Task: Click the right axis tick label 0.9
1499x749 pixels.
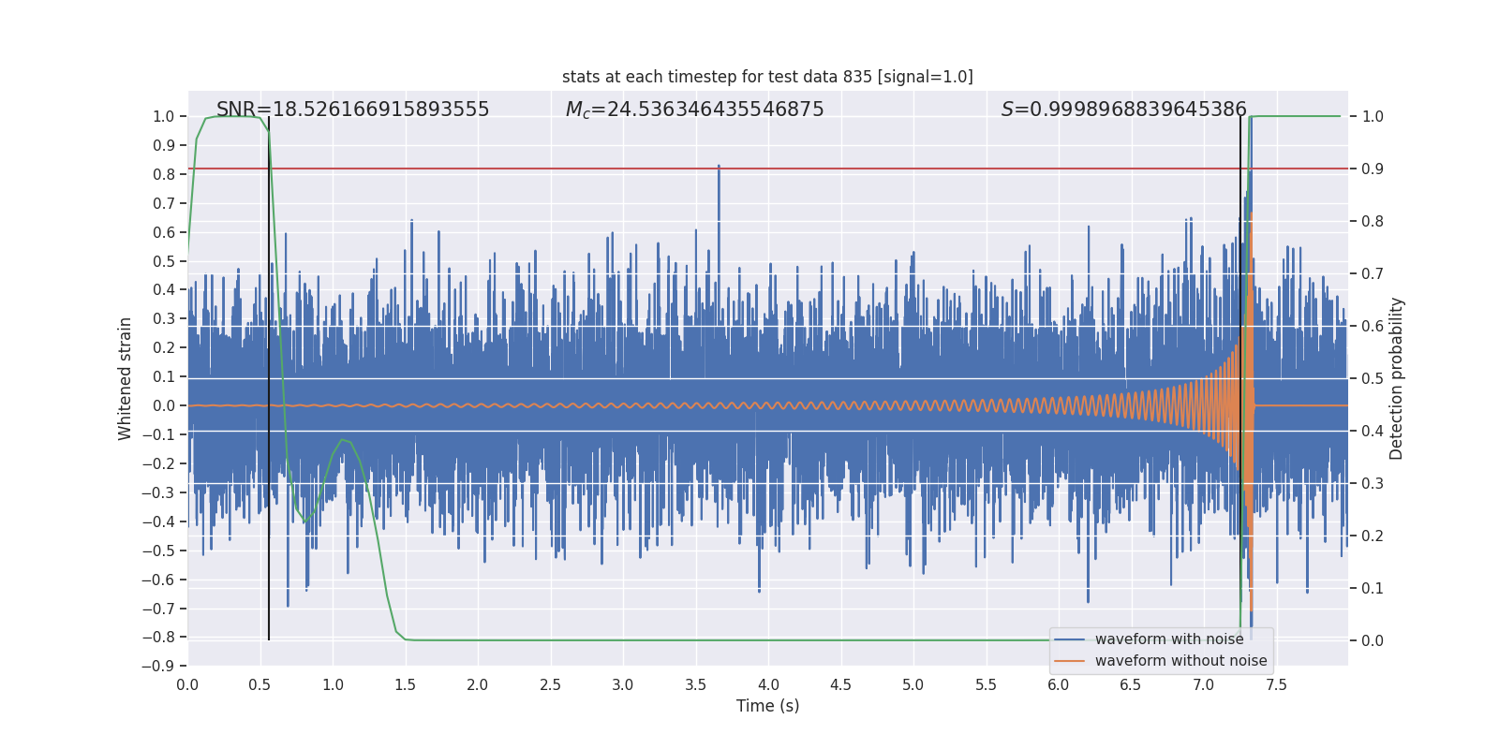Action: pyautogui.click(x=1373, y=169)
